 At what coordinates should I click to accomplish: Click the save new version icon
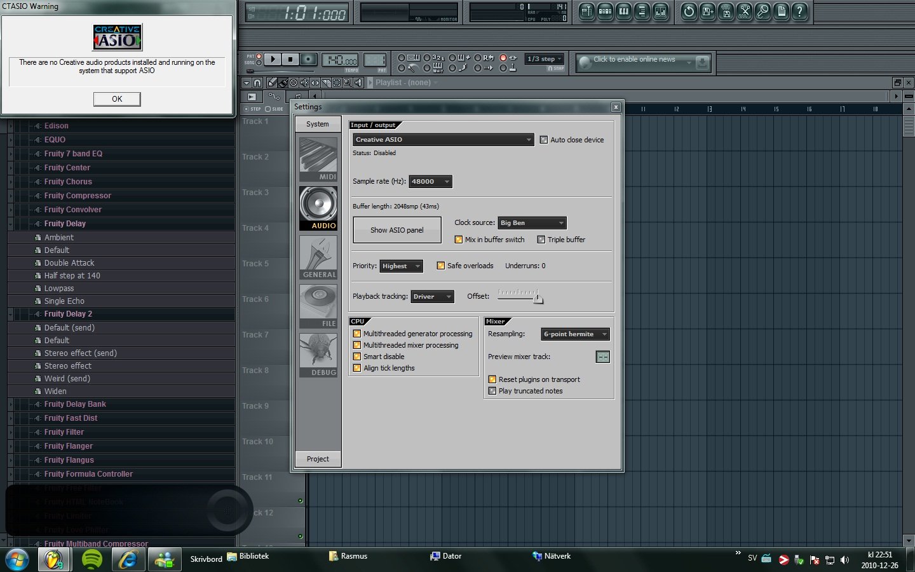[707, 11]
